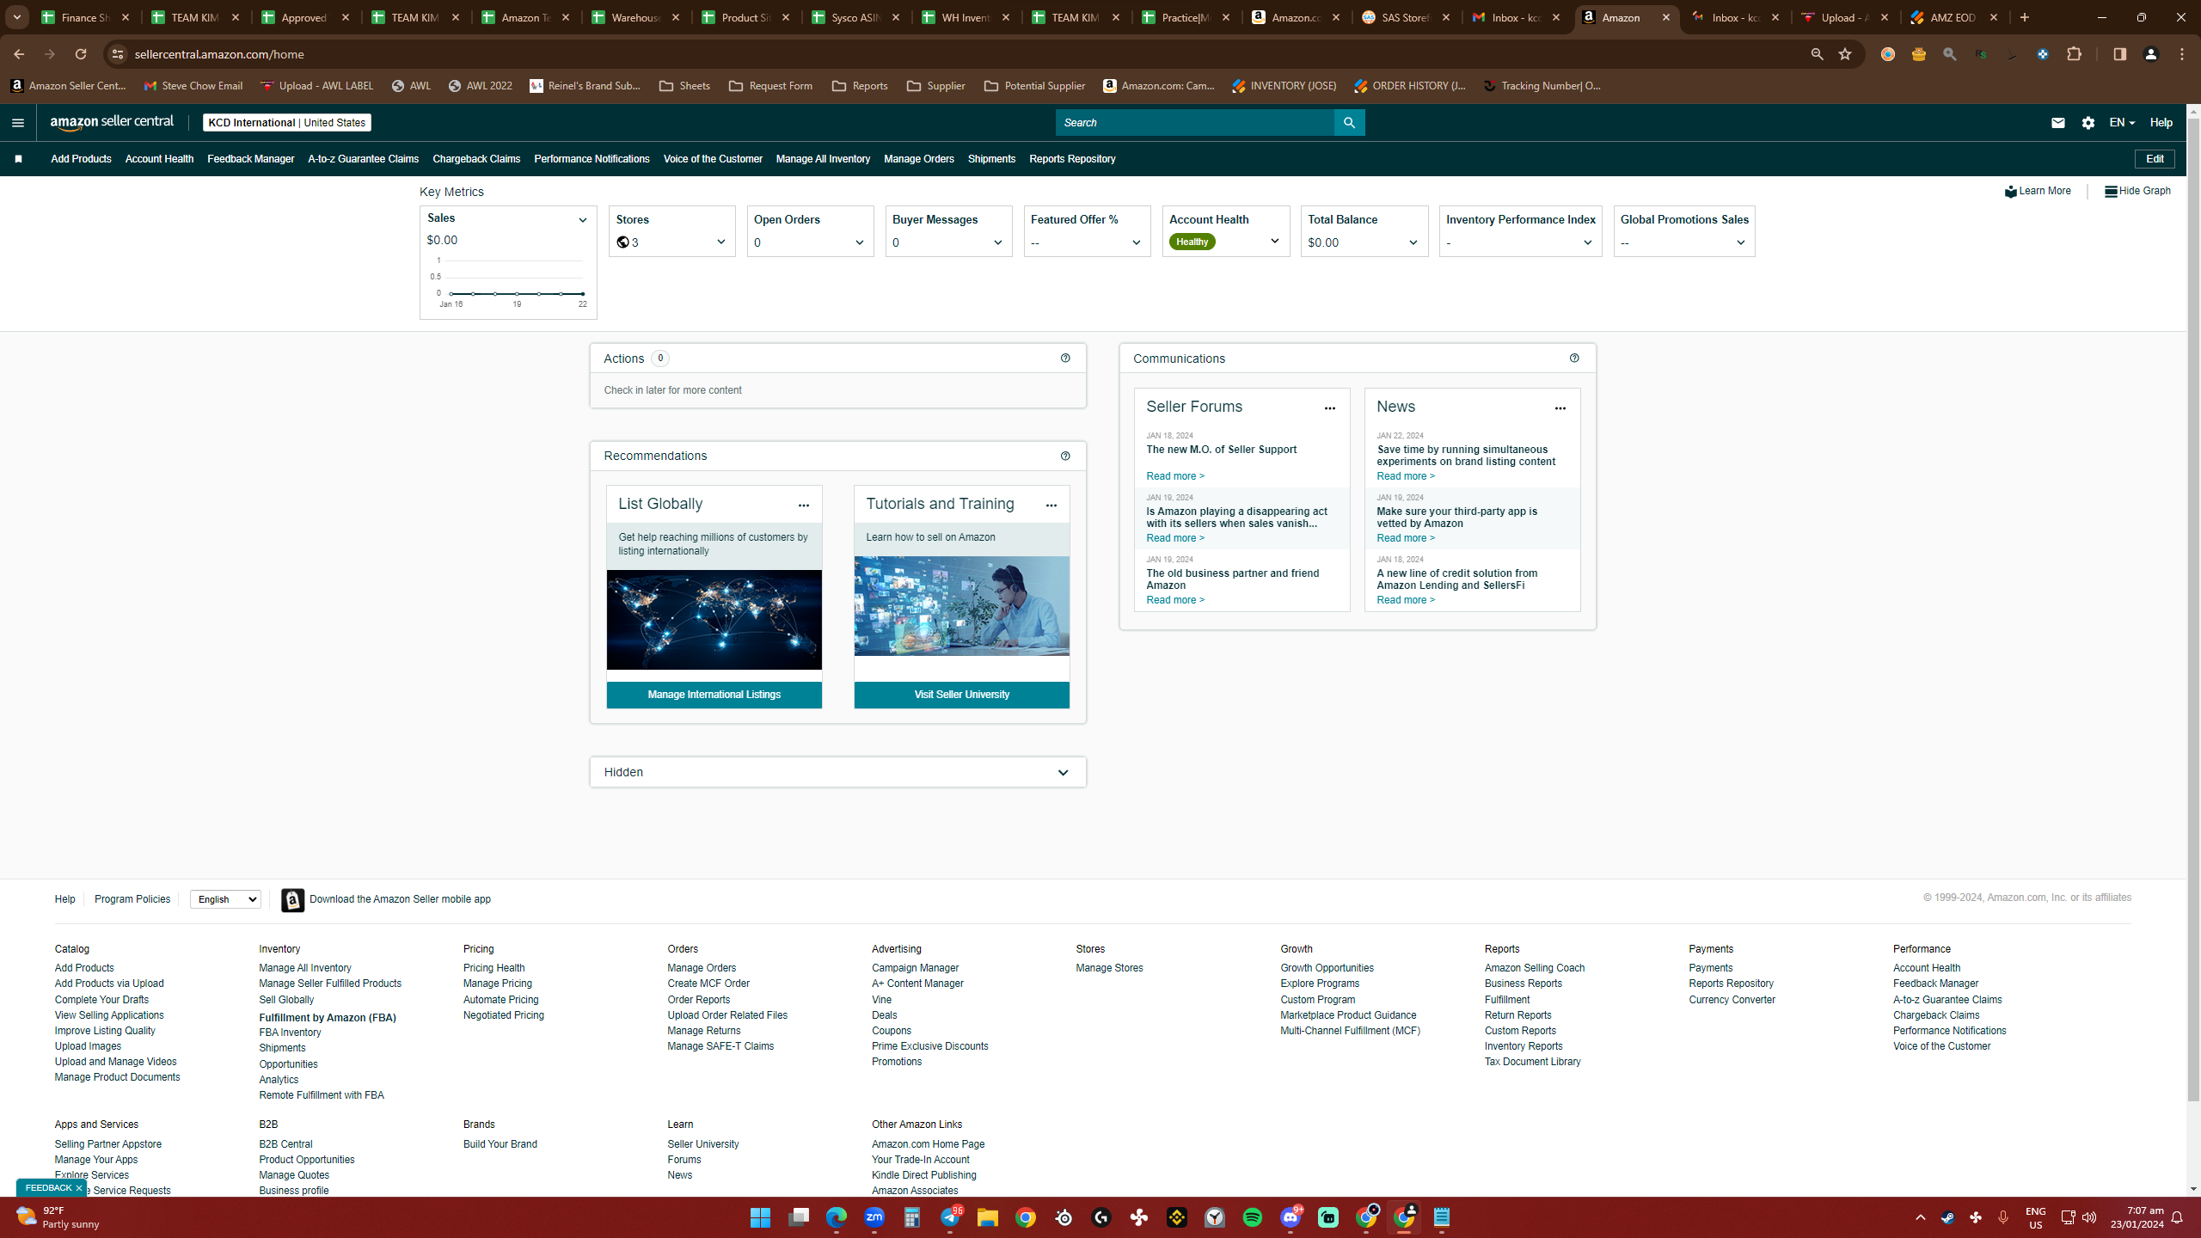Expand the Open Orders dropdown
This screenshot has height=1238, width=2201.
[859, 242]
